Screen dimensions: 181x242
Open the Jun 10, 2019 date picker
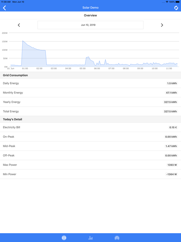90,25
